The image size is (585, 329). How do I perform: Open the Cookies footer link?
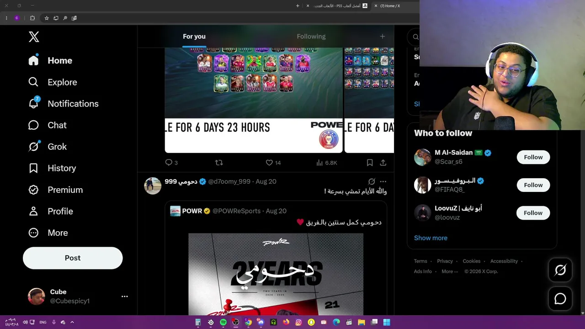[471, 261]
